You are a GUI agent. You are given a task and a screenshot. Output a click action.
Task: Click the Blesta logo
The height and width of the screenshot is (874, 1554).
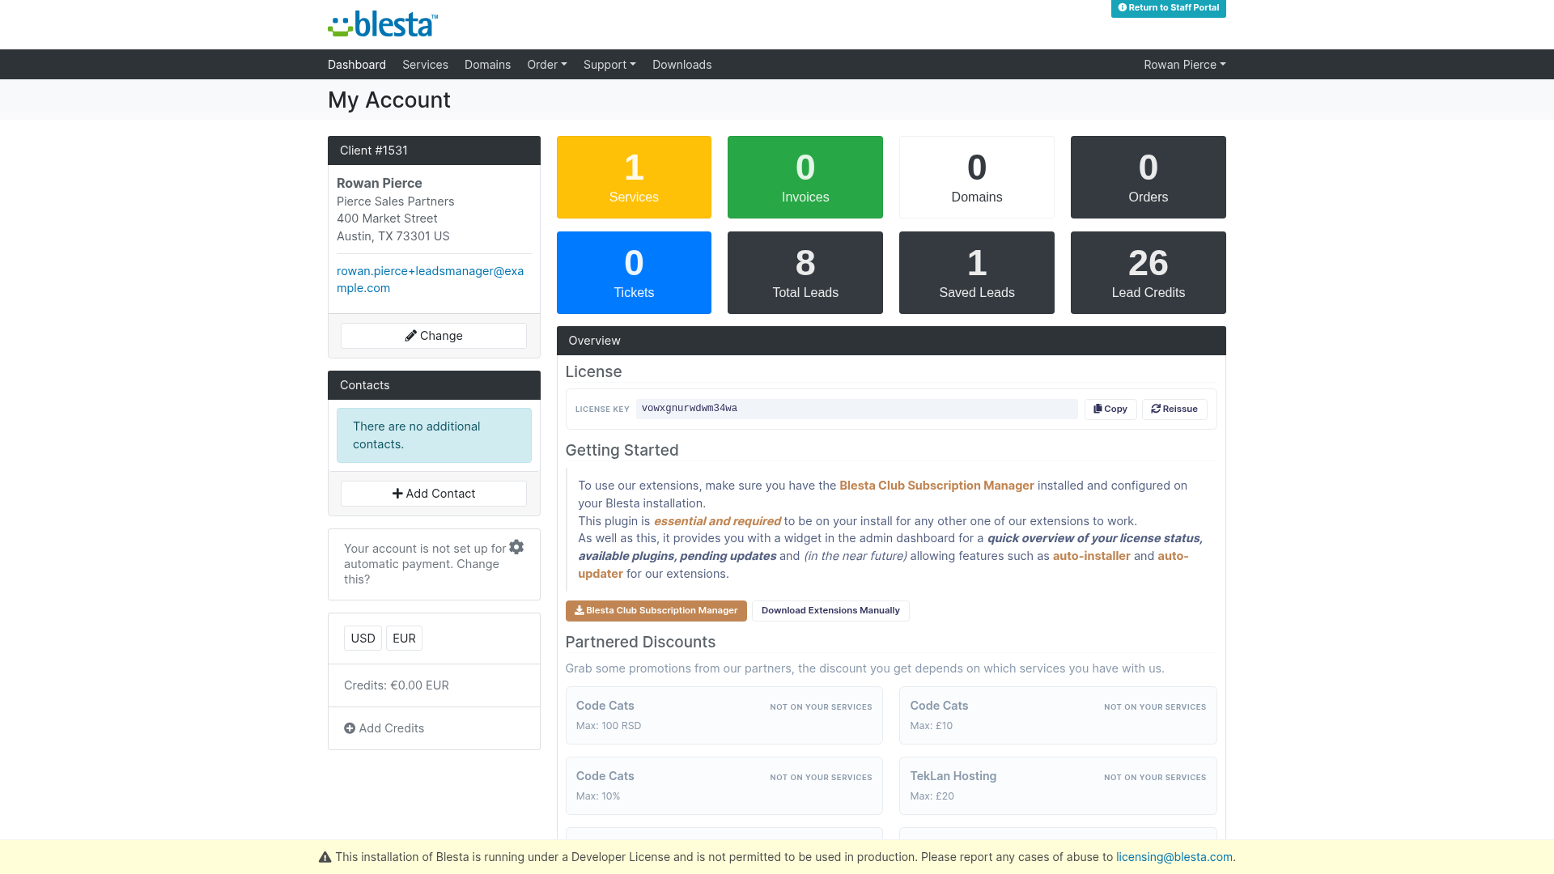[383, 24]
